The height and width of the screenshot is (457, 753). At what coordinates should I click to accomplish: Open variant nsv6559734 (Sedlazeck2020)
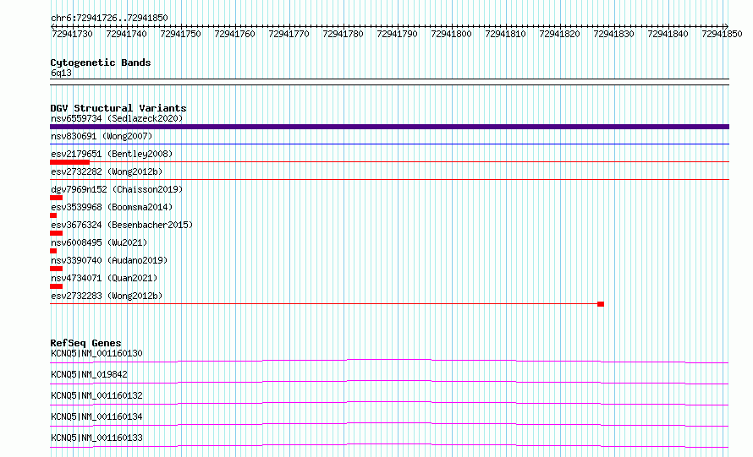[x=117, y=118]
